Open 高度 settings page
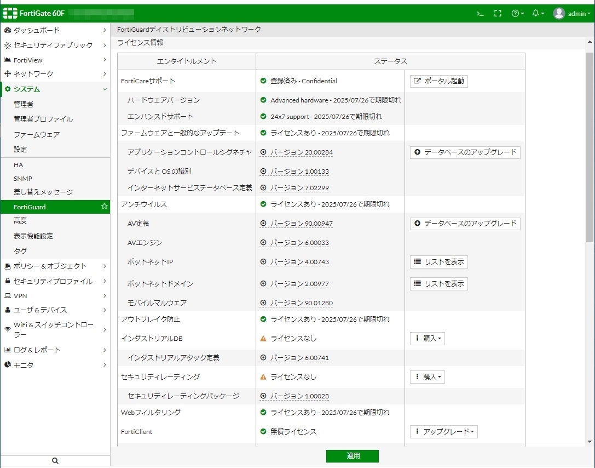The image size is (595, 468). pos(20,220)
